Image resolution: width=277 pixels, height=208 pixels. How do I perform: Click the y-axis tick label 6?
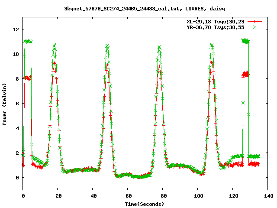tap(17, 104)
